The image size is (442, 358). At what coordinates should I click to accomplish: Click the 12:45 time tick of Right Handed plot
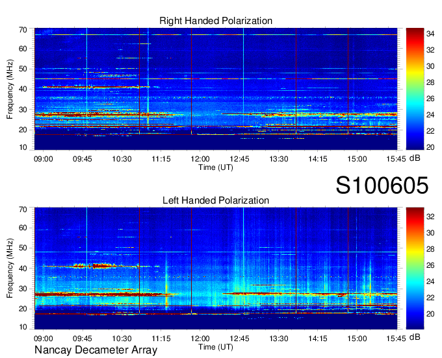(240, 159)
